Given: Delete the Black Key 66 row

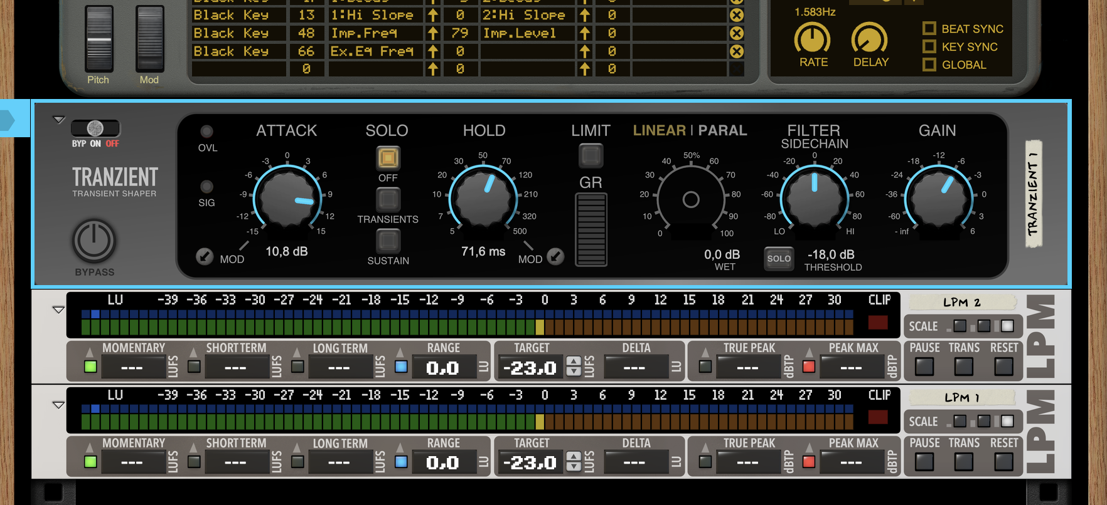Looking at the screenshot, I should click(x=737, y=51).
